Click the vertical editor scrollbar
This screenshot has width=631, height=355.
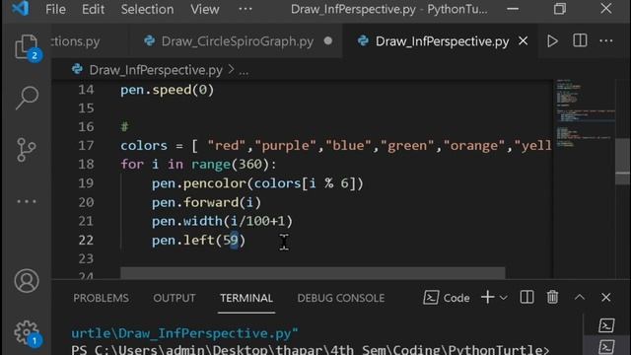click(622, 161)
